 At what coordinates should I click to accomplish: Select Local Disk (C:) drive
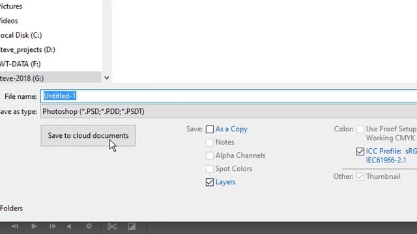click(x=21, y=35)
